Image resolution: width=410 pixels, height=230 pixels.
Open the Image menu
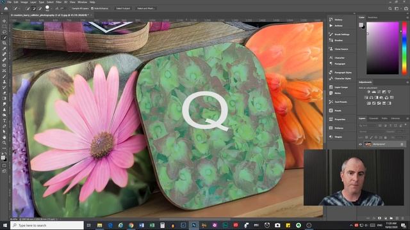pos(24,2)
